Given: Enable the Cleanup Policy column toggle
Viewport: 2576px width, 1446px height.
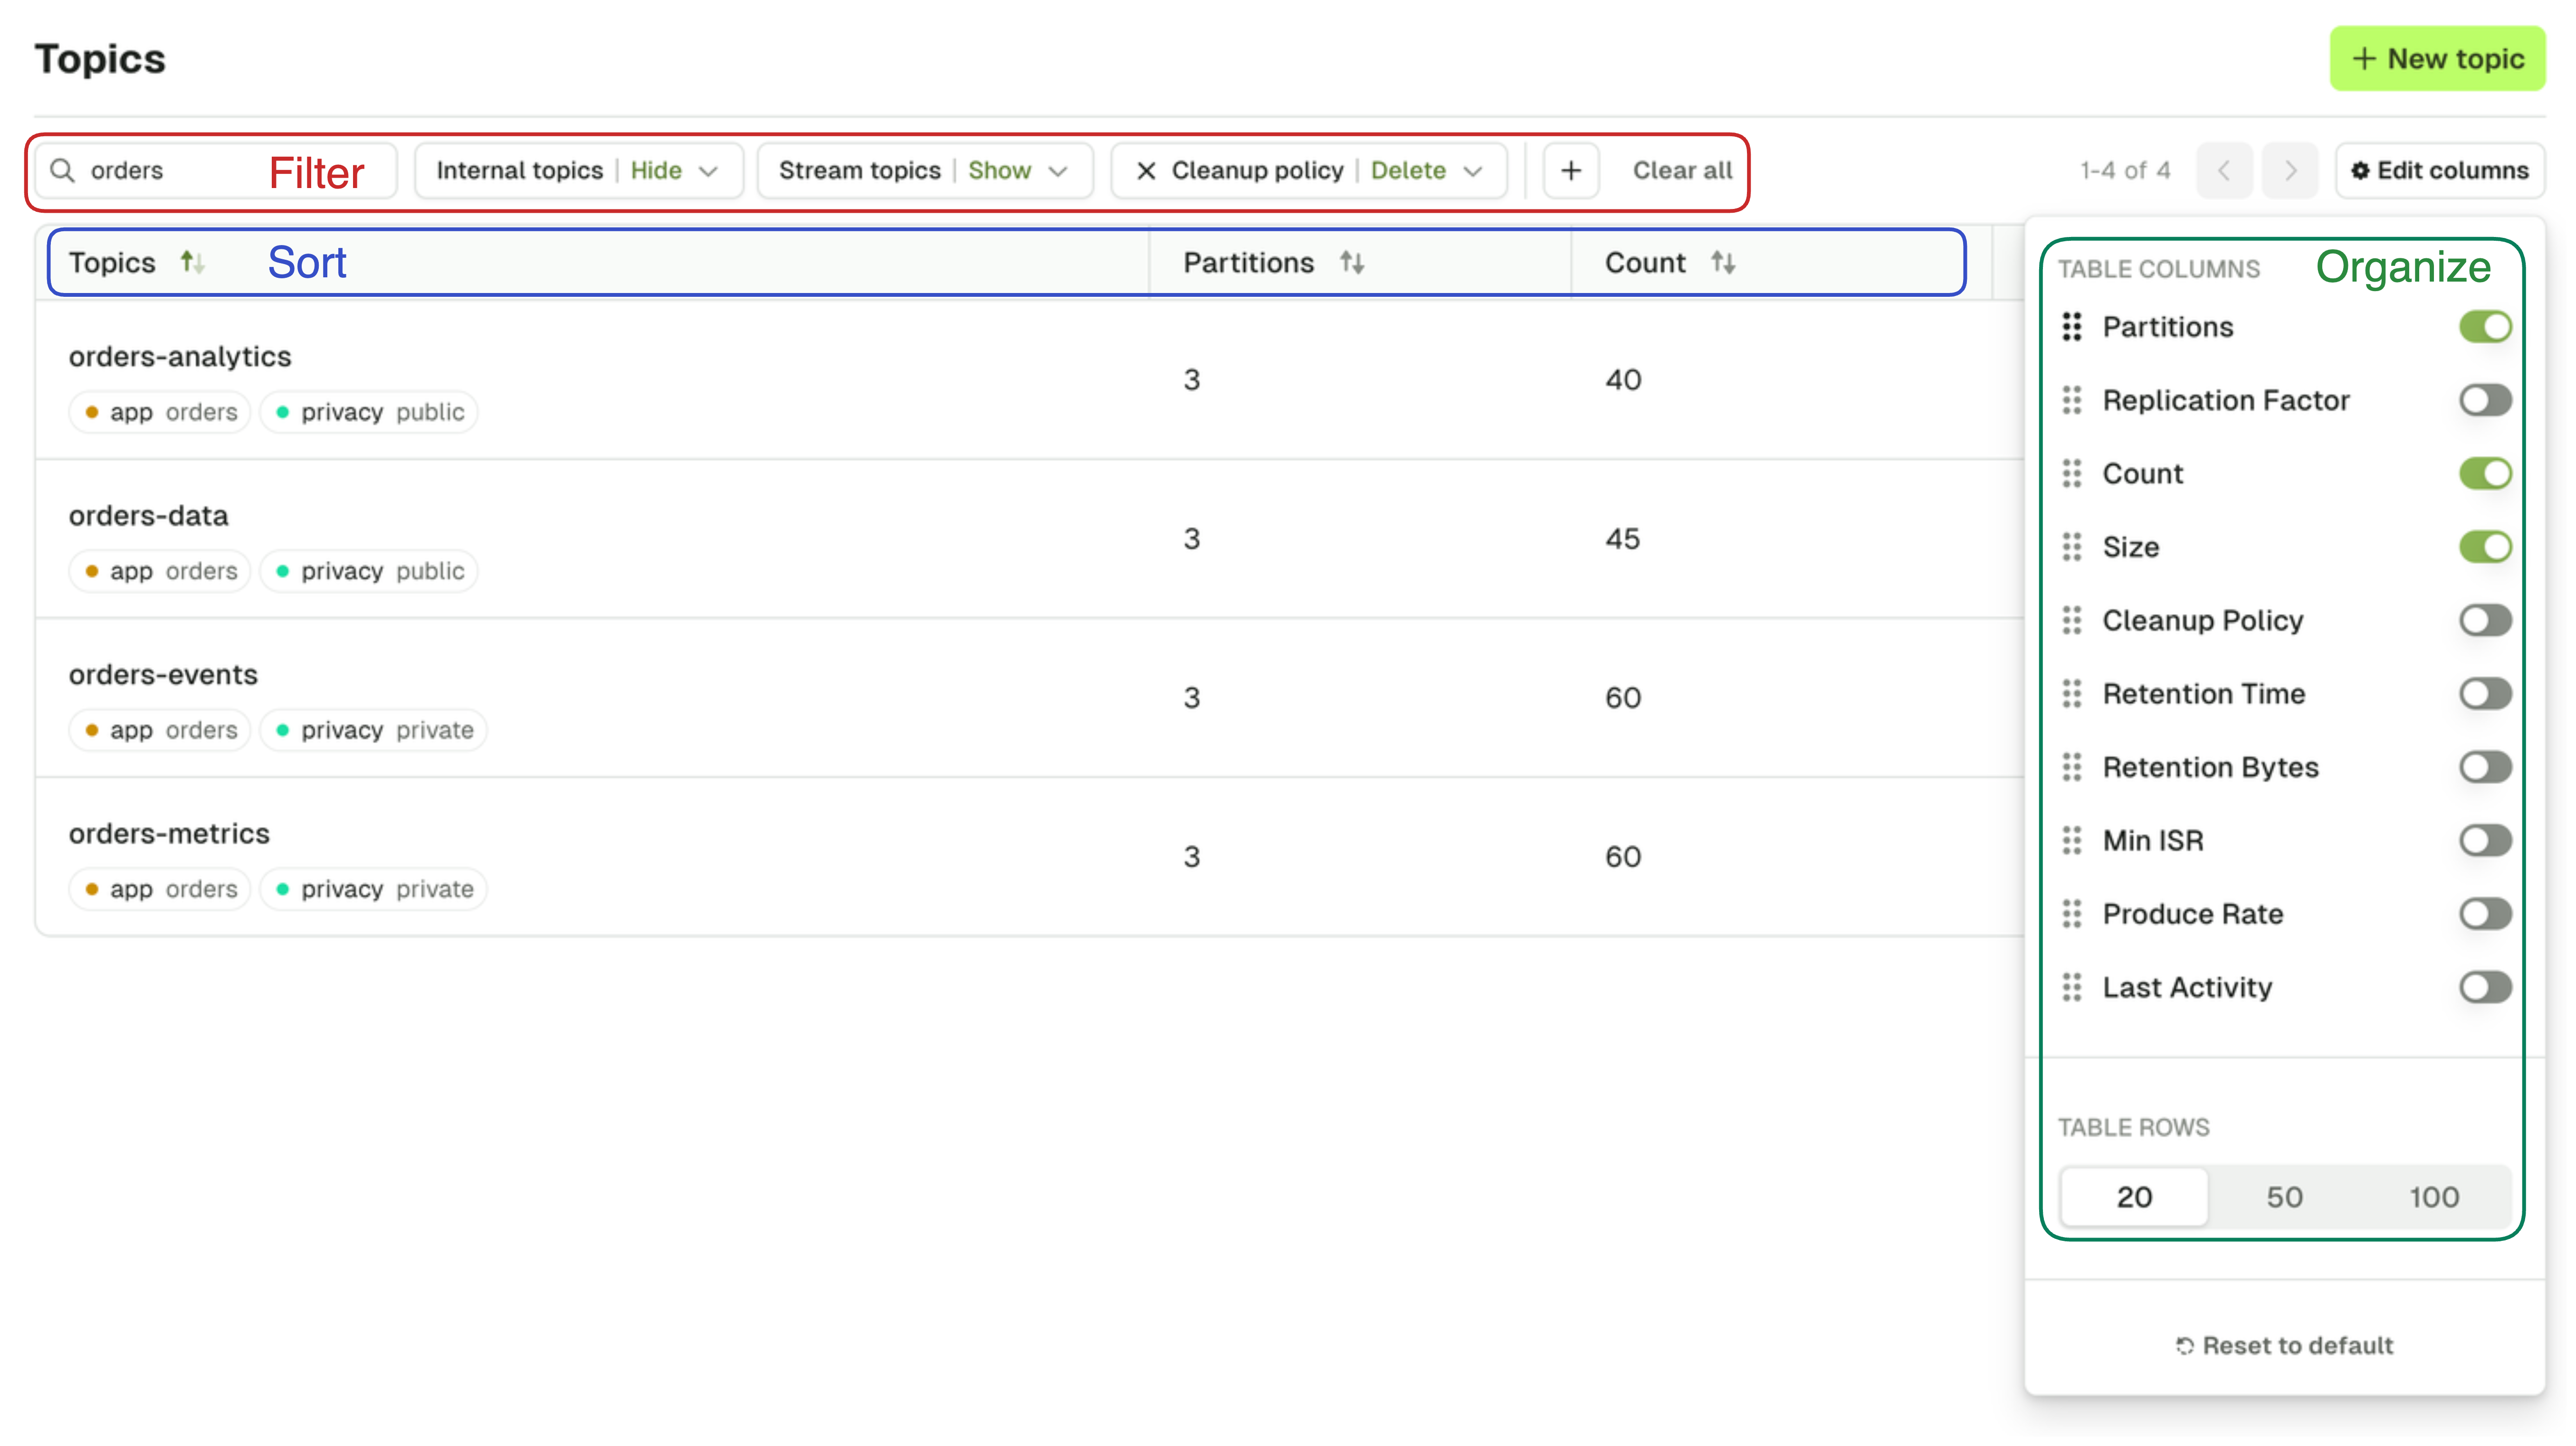Looking at the screenshot, I should click(x=2485, y=621).
